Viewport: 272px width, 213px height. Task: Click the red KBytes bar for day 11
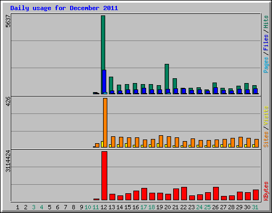[x=96, y=199]
